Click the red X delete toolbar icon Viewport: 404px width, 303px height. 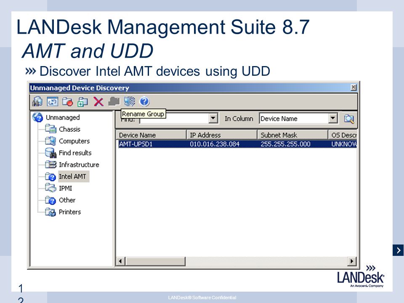[98, 101]
